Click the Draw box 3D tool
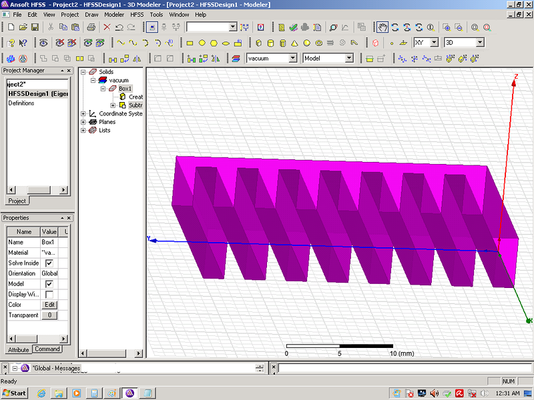The height and width of the screenshot is (400, 534). pos(258,43)
